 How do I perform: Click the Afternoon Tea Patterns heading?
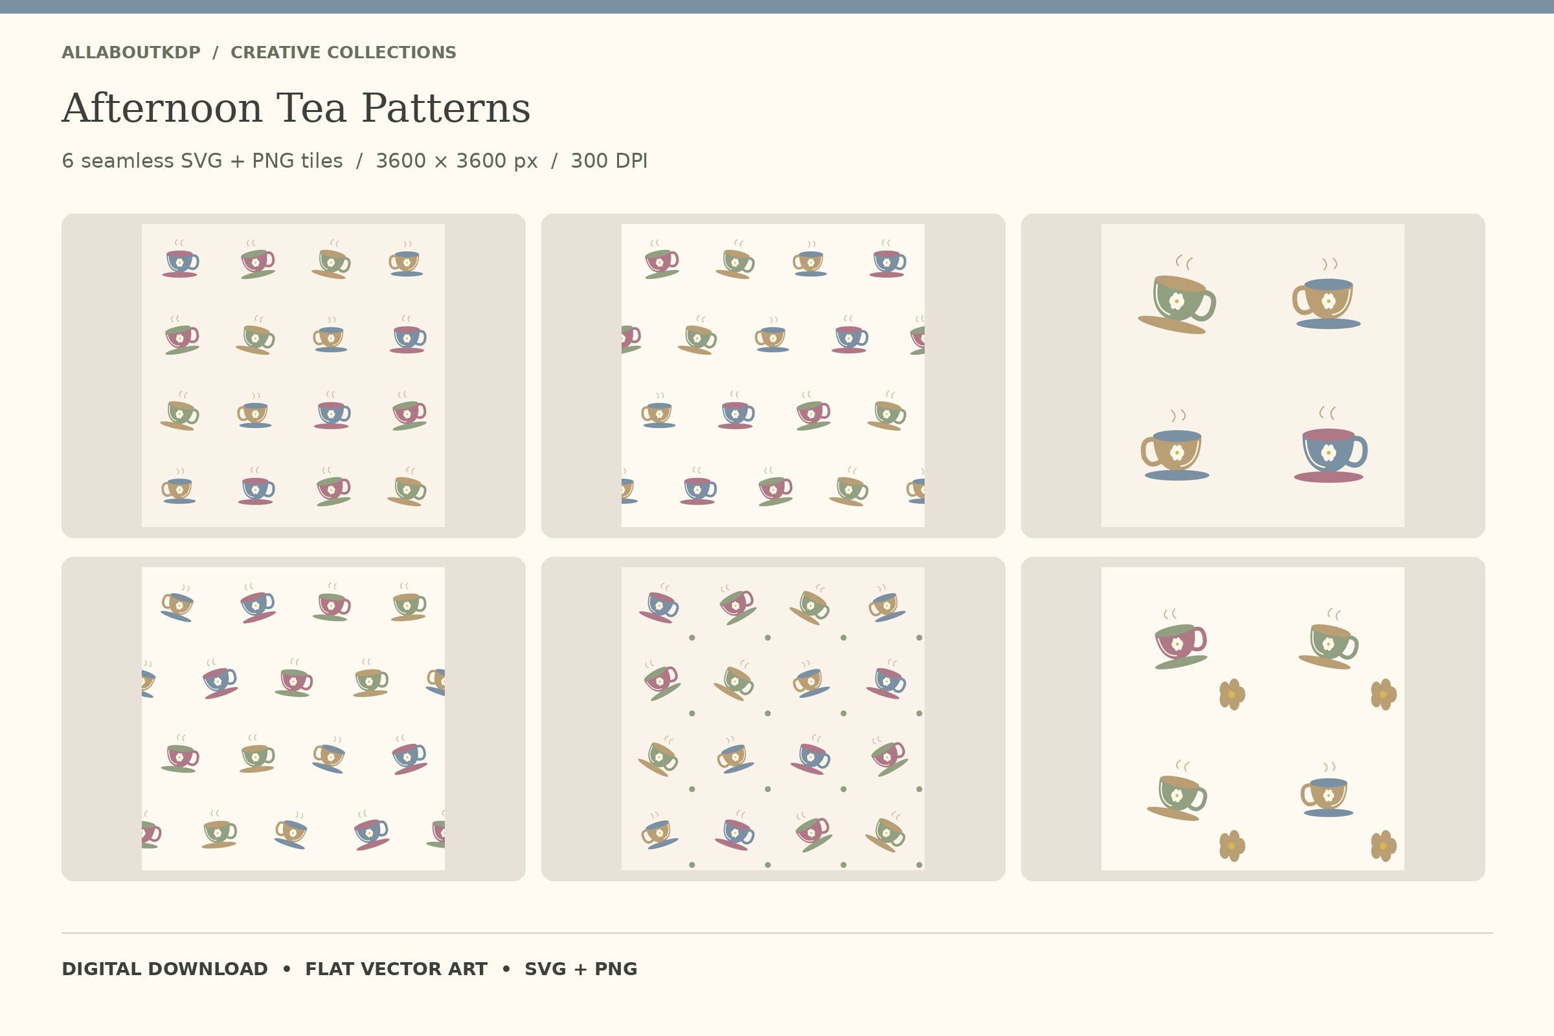(296, 107)
